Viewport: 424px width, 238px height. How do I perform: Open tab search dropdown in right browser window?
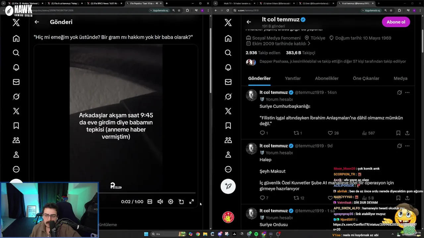[x=216, y=3]
